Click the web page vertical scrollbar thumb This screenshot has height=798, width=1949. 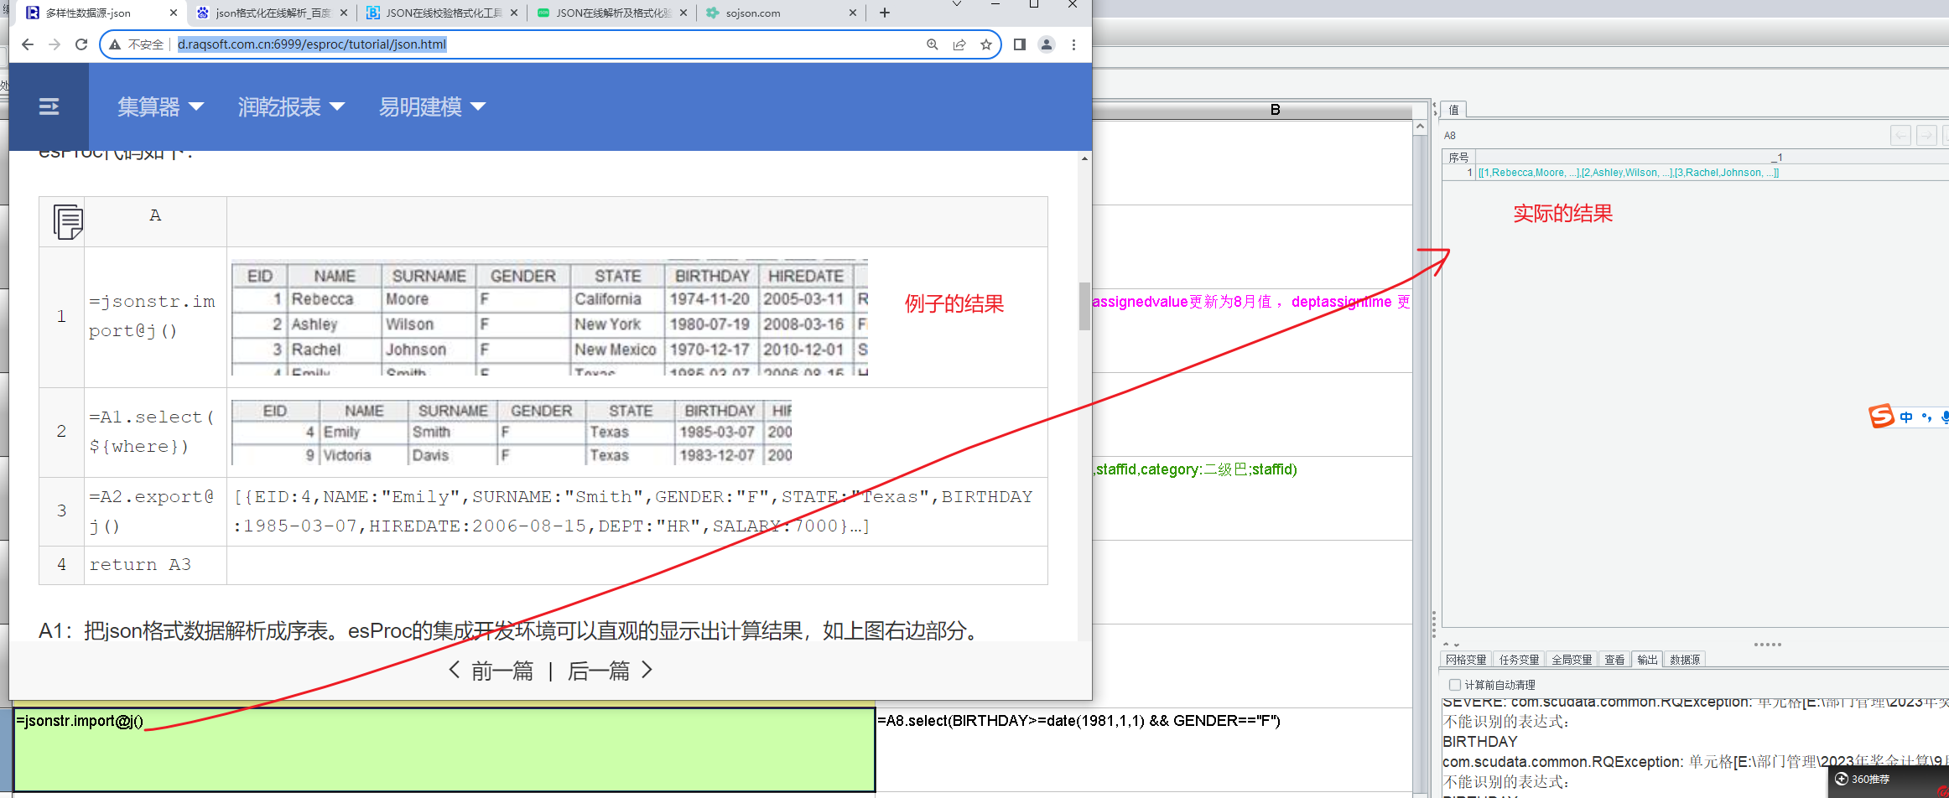point(1084,306)
